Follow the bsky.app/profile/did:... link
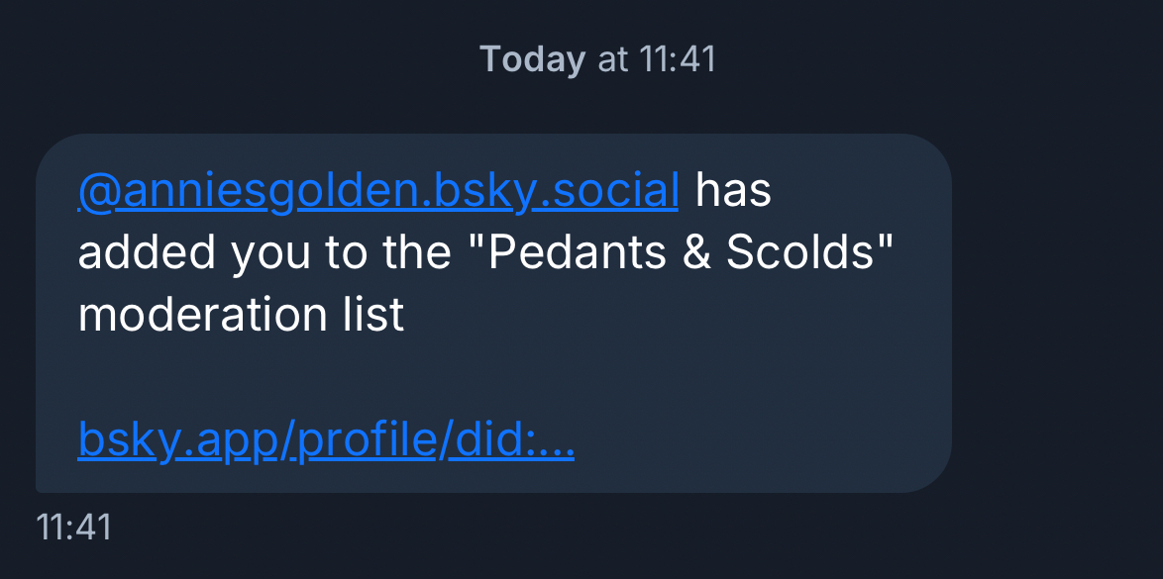Image resolution: width=1163 pixels, height=579 pixels. coord(326,441)
